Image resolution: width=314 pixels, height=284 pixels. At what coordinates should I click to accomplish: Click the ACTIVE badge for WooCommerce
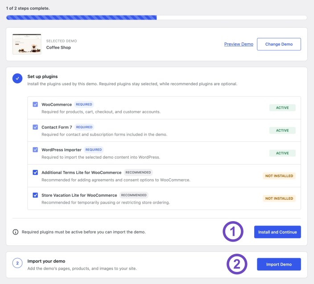tap(282, 108)
